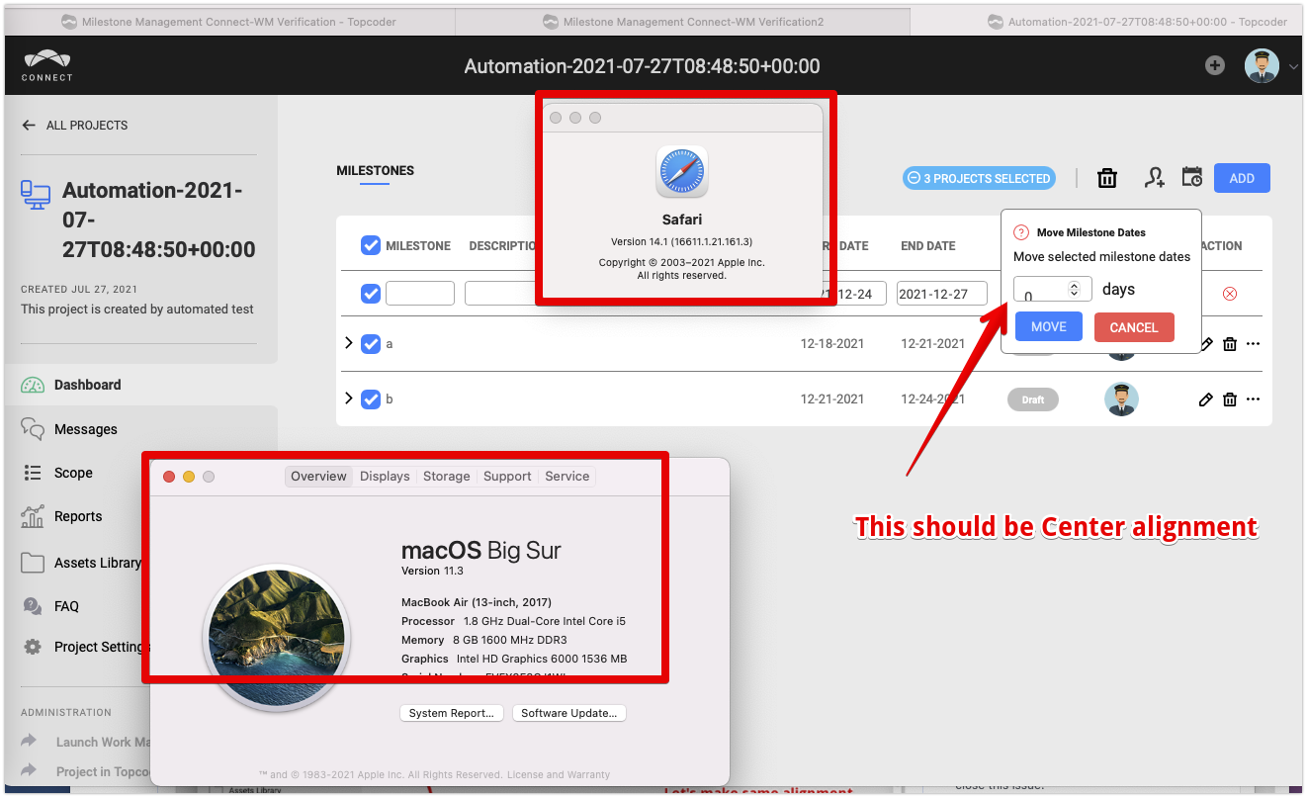Click Software Update button
The image size is (1307, 798).
[569, 713]
